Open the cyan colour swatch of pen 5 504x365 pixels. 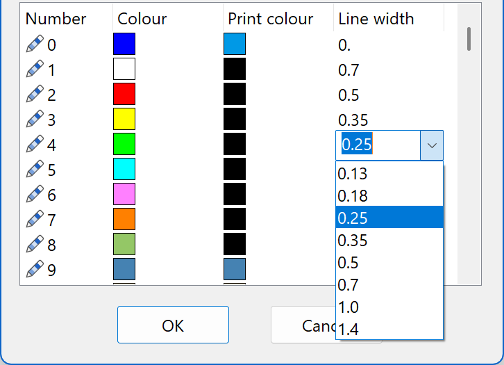click(124, 169)
